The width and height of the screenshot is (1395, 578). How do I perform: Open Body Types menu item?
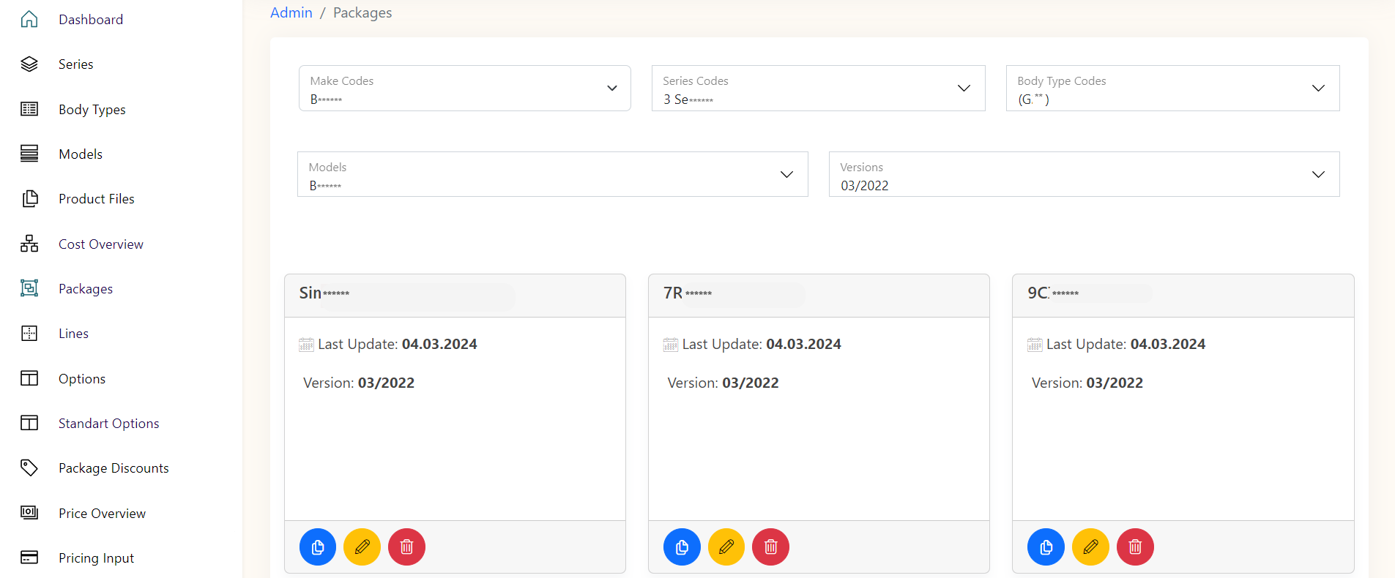92,110
